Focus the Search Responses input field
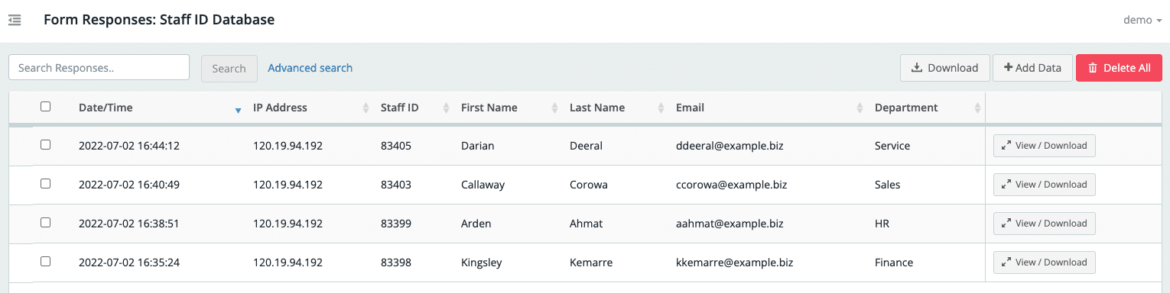The width and height of the screenshot is (1170, 293). click(99, 67)
